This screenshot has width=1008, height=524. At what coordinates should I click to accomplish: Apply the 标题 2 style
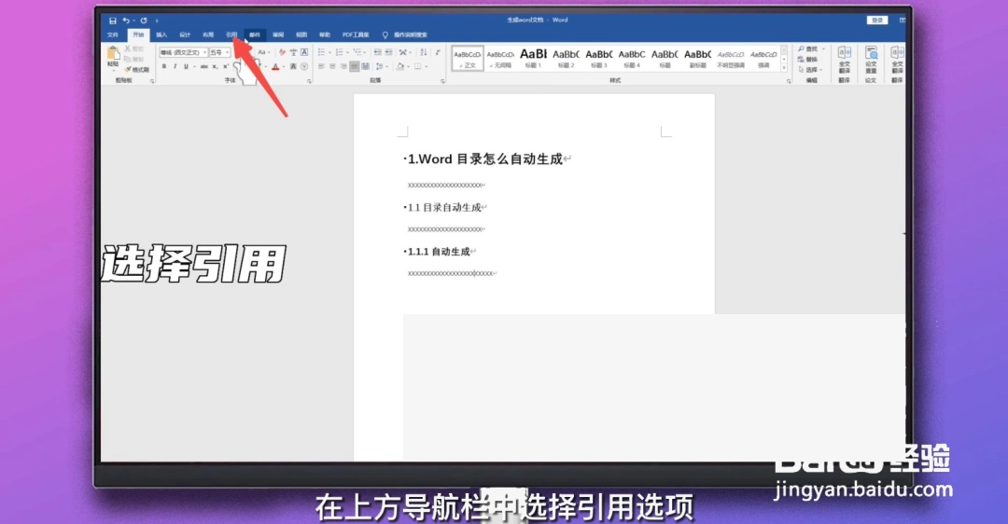[566, 59]
